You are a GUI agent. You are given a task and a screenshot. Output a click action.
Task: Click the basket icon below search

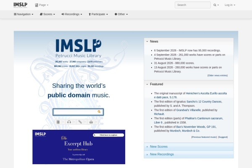click(91, 122)
